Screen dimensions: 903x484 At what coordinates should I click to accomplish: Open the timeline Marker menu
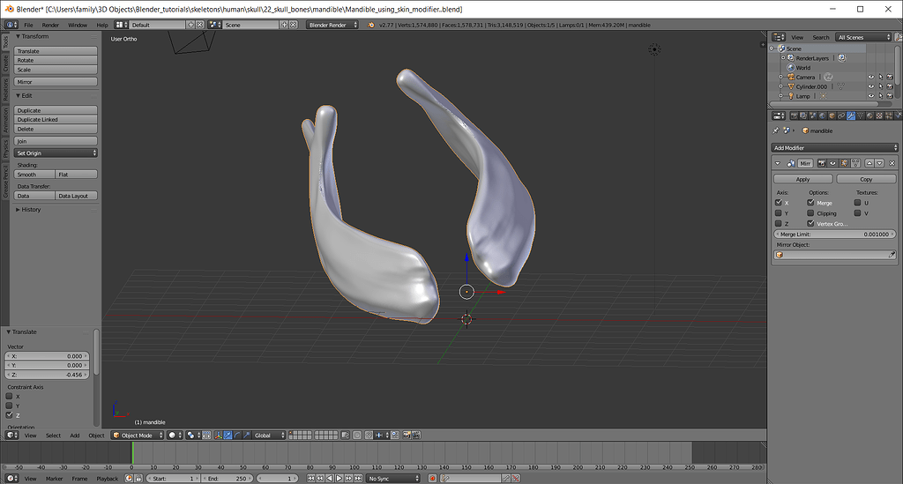click(x=54, y=478)
